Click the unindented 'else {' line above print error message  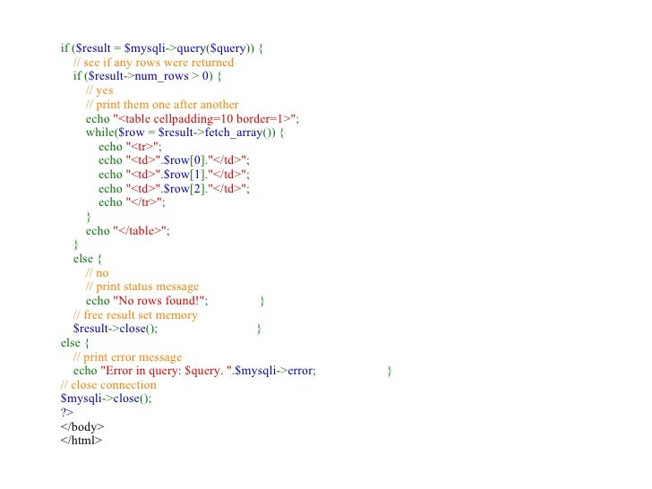(x=75, y=343)
